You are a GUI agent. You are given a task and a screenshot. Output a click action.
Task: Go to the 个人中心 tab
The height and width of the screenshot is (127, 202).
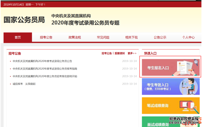[x=188, y=37]
